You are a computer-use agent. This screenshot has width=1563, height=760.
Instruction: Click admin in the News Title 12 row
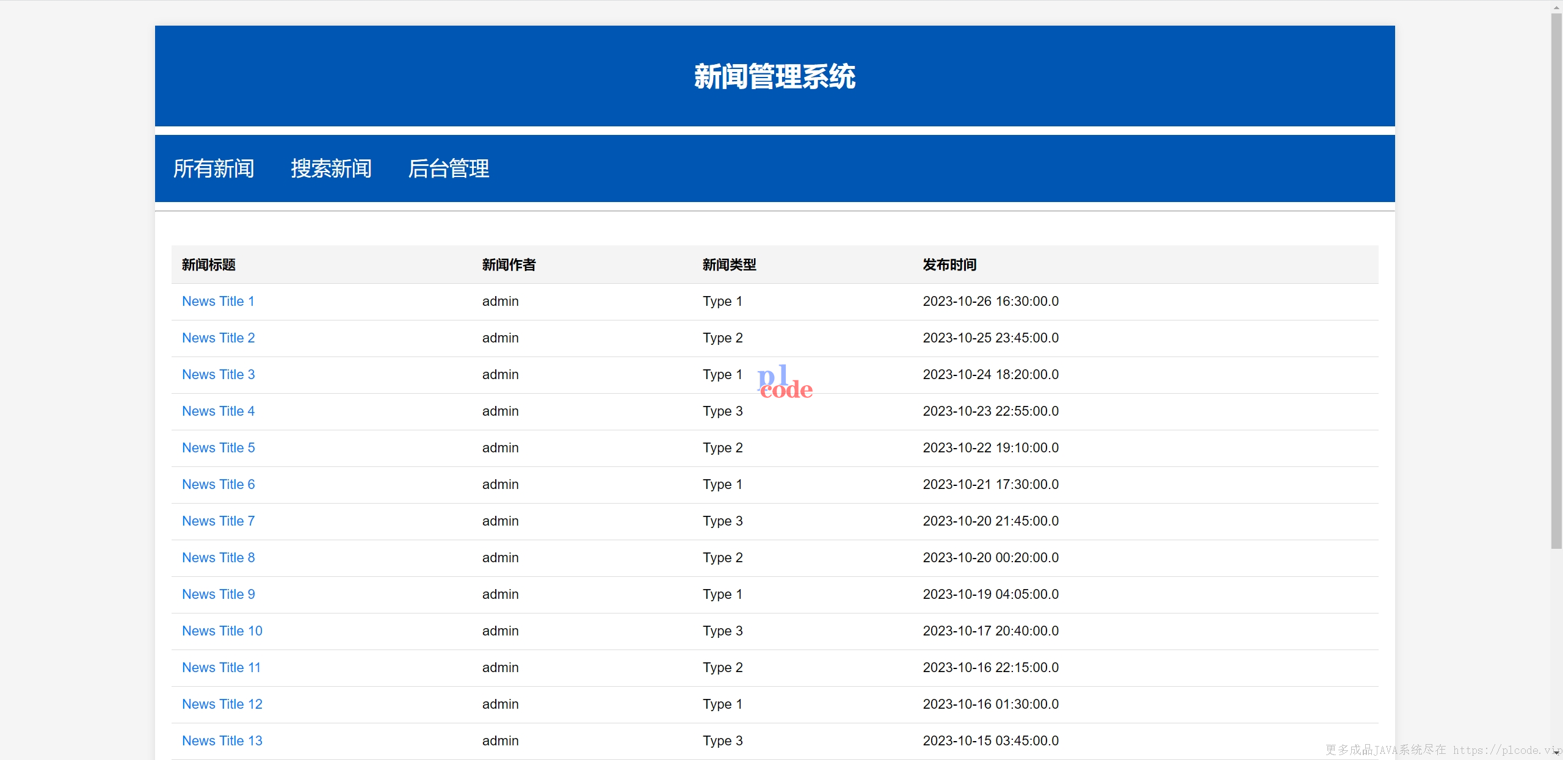(501, 704)
